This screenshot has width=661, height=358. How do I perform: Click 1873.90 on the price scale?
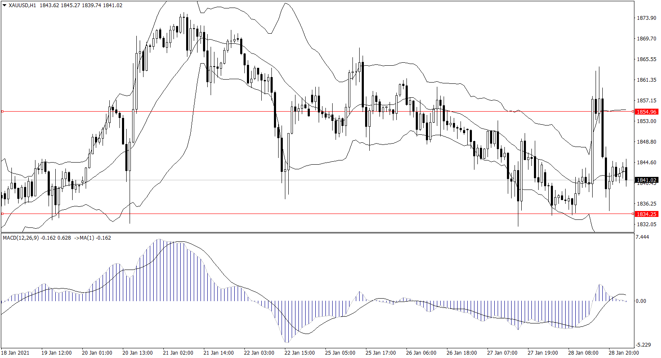coord(646,18)
